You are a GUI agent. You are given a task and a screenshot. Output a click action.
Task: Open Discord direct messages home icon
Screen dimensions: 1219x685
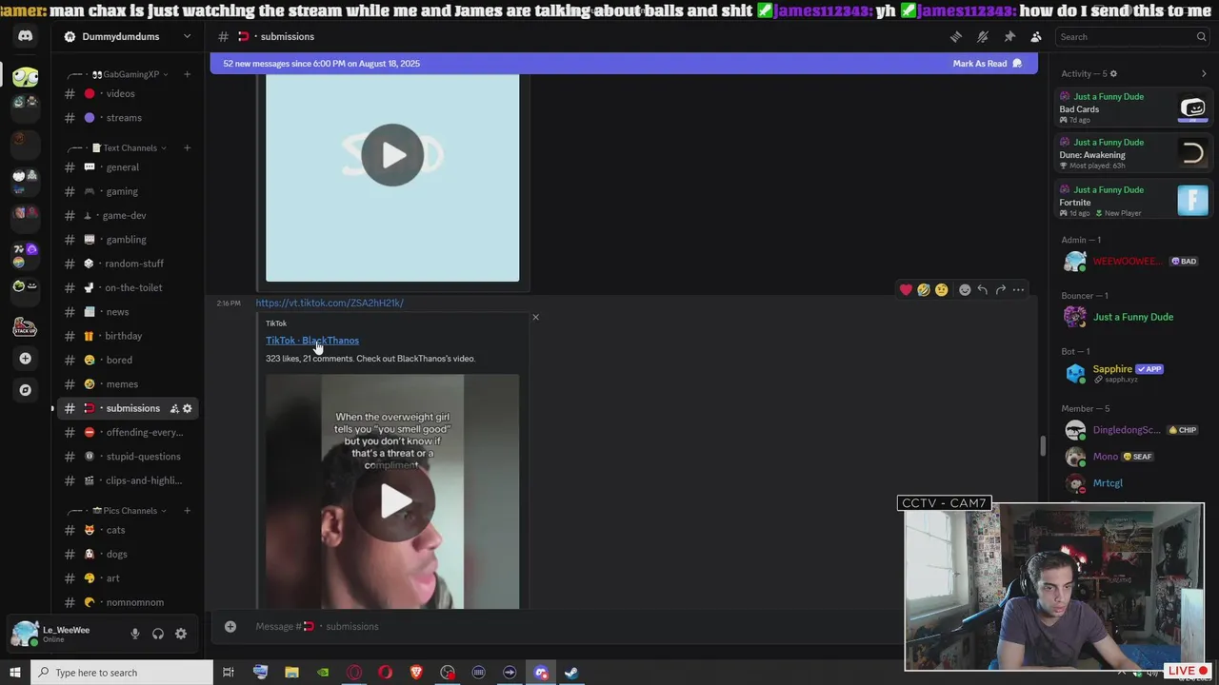pyautogui.click(x=25, y=36)
